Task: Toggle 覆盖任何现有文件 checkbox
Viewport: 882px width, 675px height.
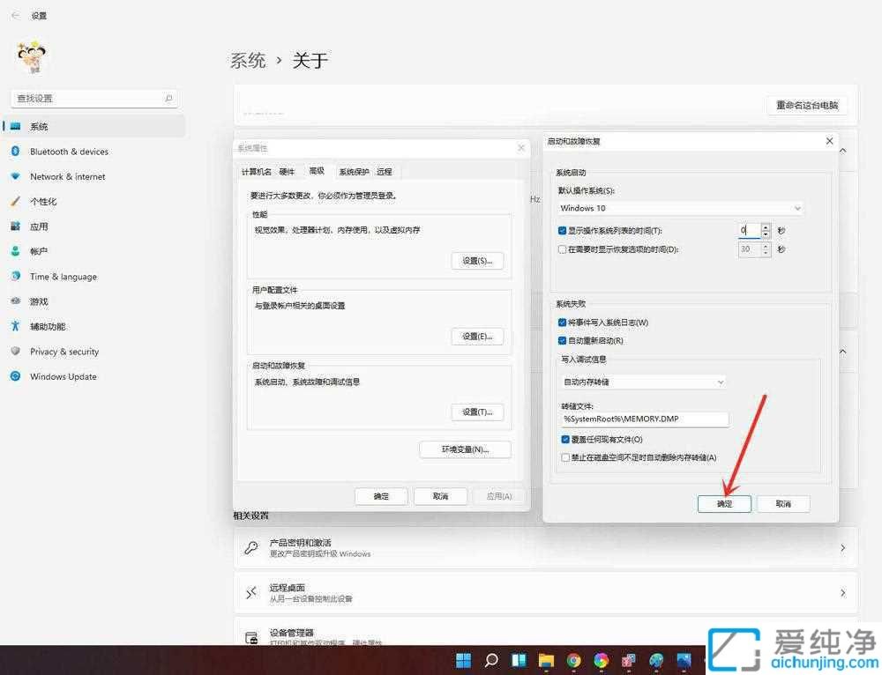Action: (x=565, y=439)
